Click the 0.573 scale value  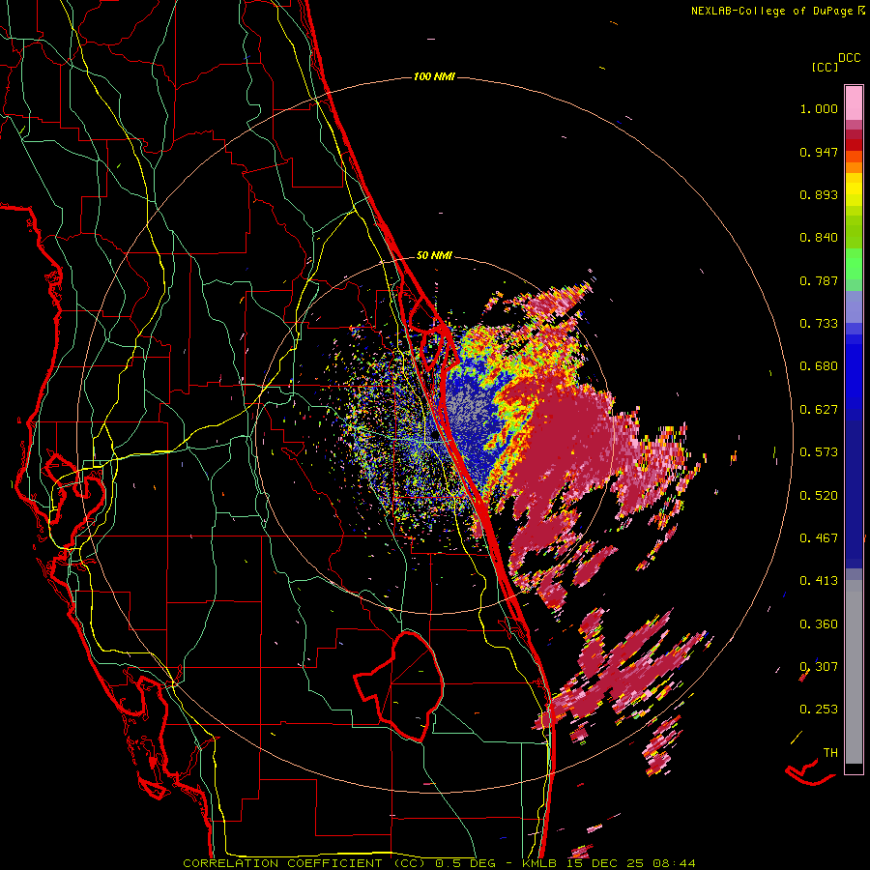[819, 452]
